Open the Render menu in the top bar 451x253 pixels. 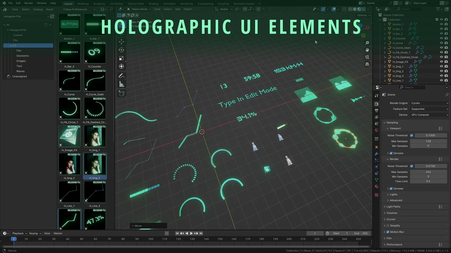[x=28, y=3]
